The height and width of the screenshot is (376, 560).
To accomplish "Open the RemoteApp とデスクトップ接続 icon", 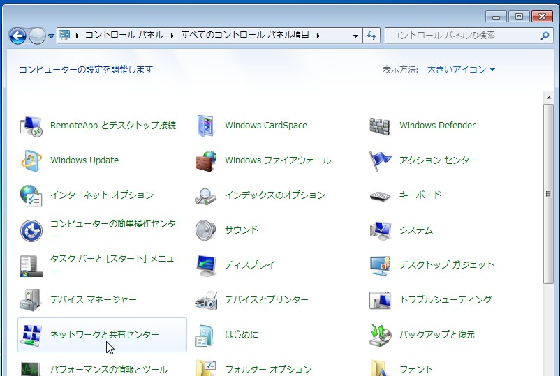I will 31,126.
